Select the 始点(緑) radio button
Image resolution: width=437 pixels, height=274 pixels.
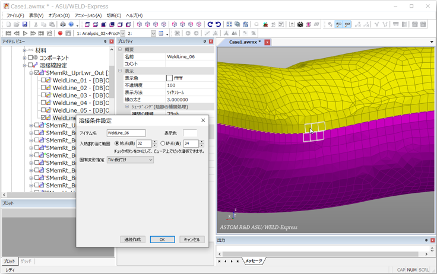click(x=117, y=144)
